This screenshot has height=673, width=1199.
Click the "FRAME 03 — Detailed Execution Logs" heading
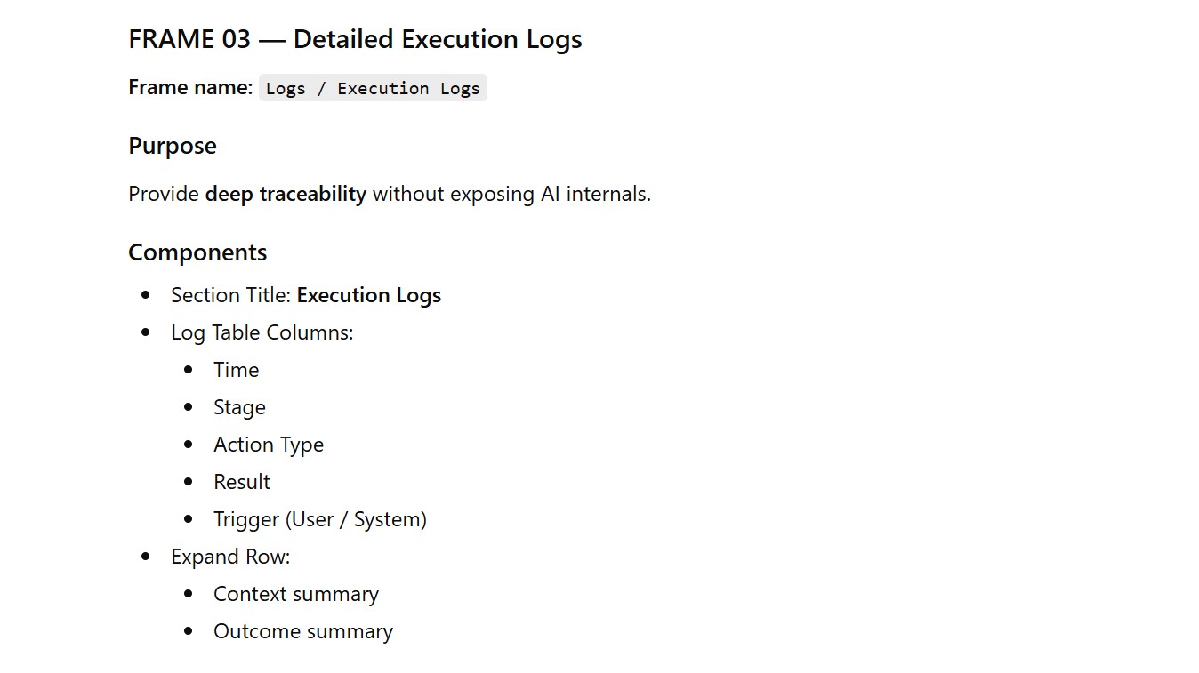[x=355, y=39]
